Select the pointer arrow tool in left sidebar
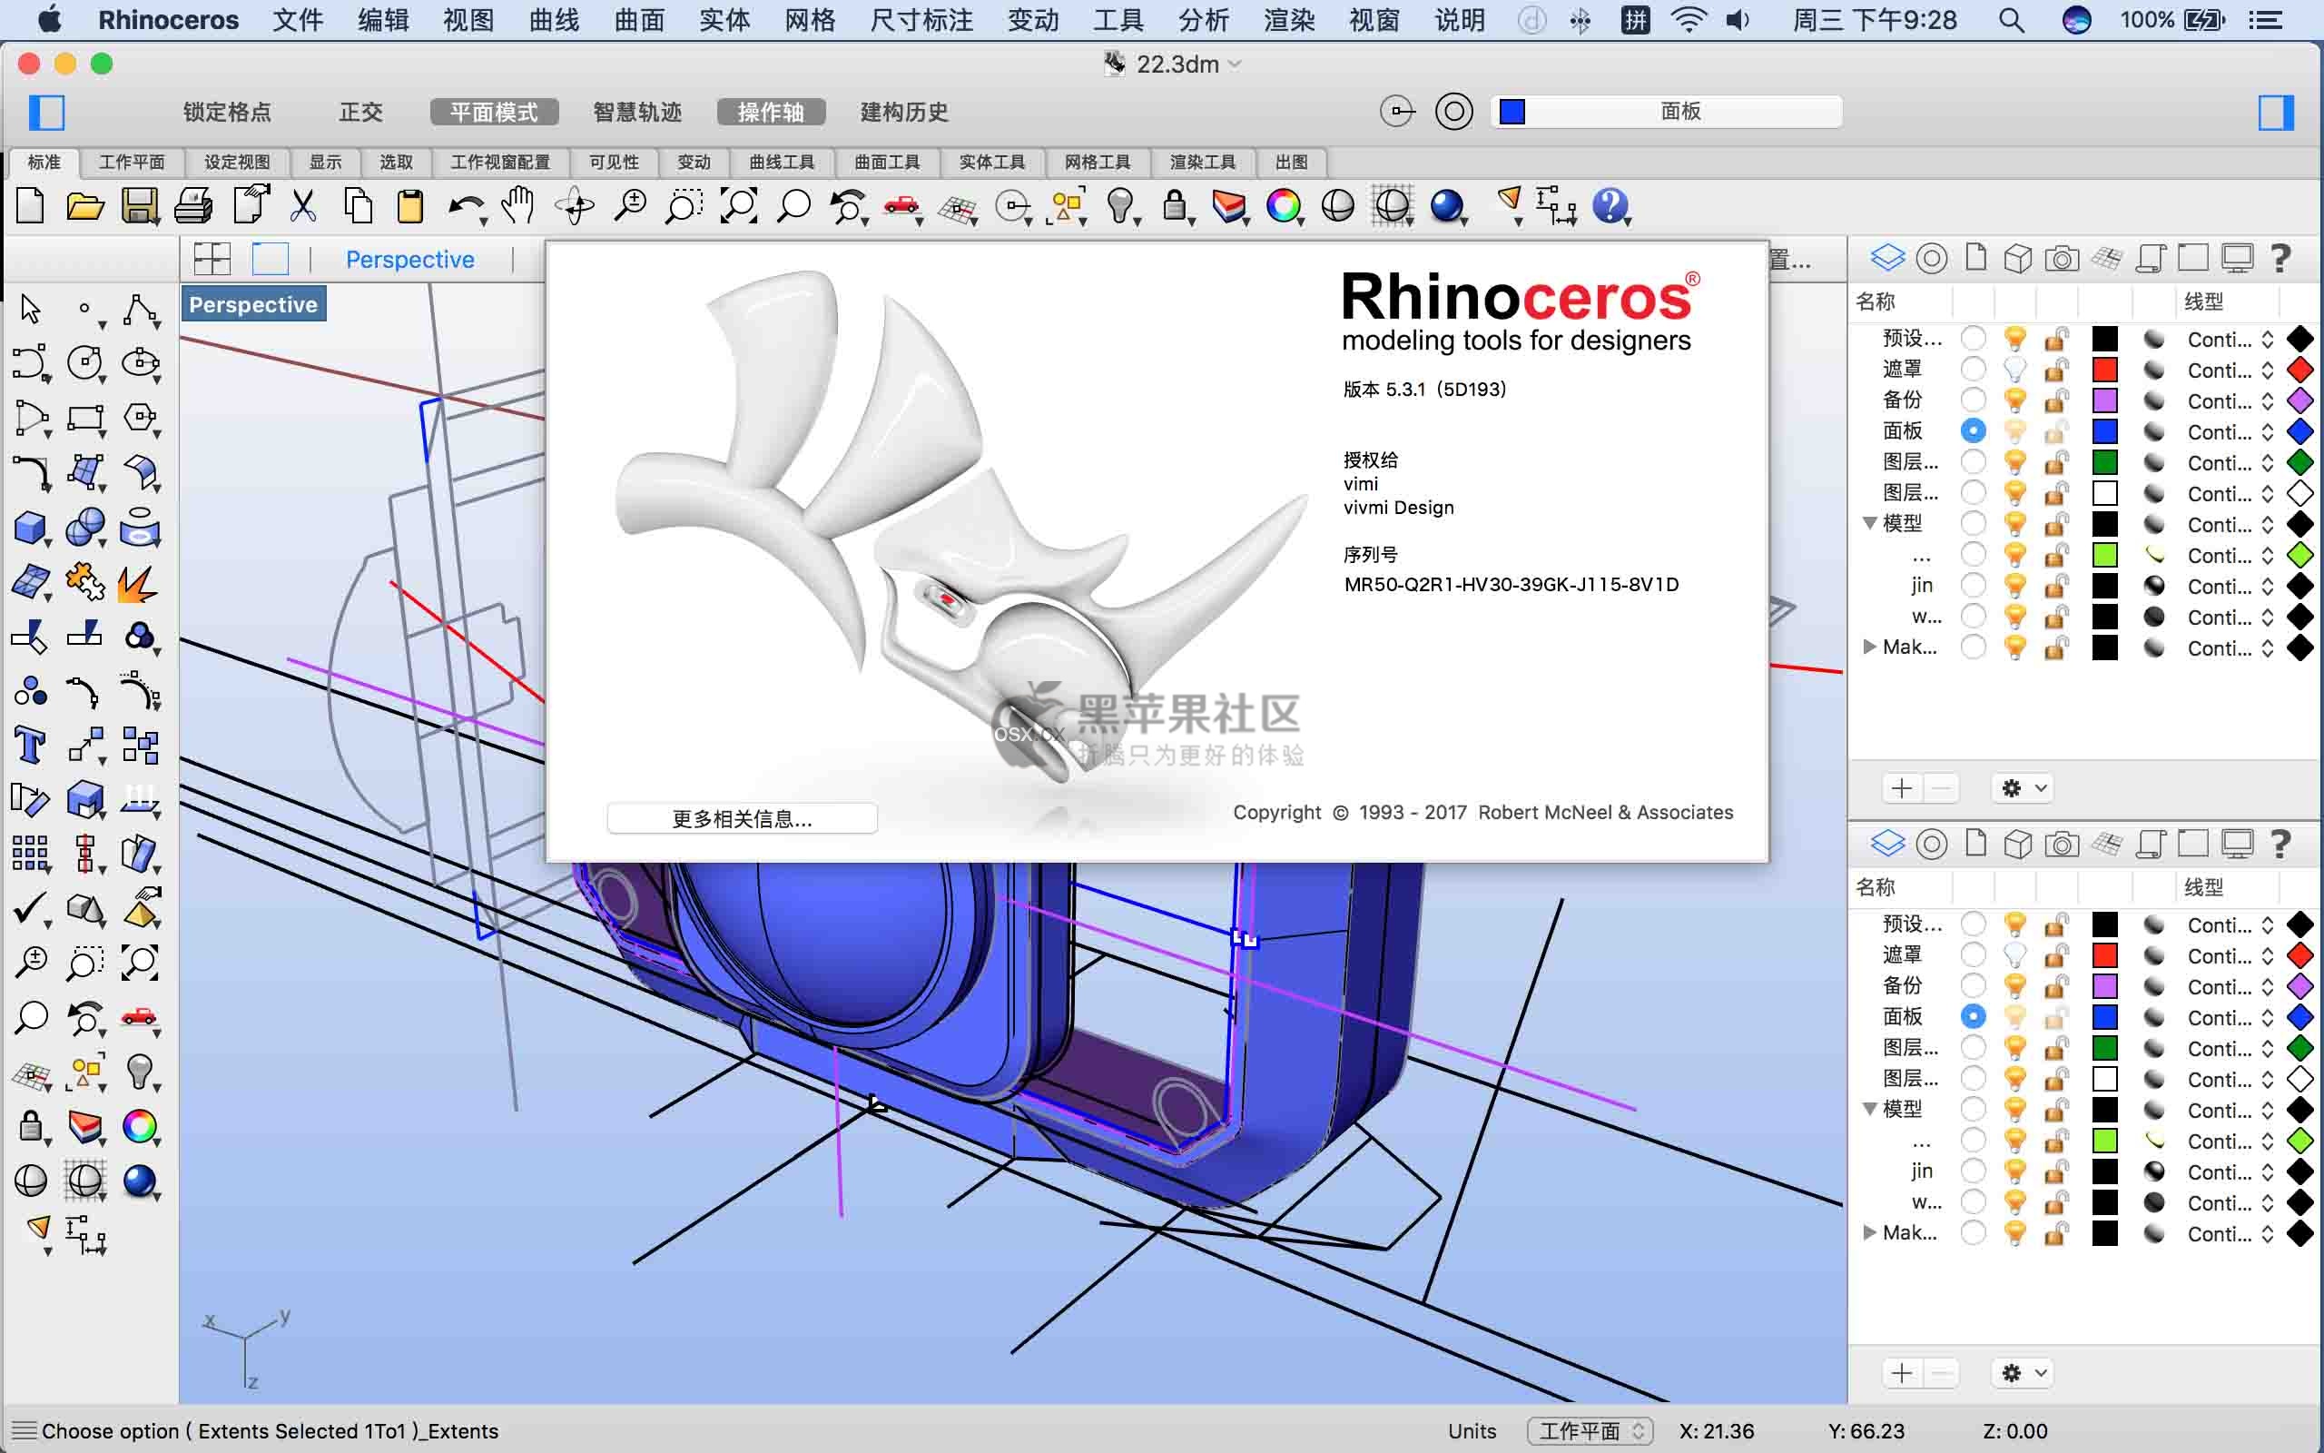 pyautogui.click(x=31, y=310)
